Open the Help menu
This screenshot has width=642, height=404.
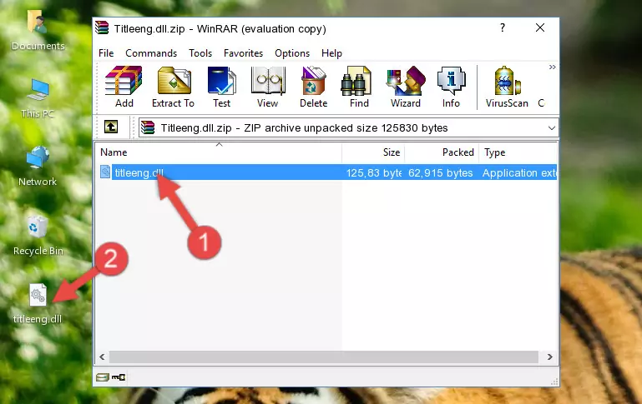pyautogui.click(x=331, y=53)
